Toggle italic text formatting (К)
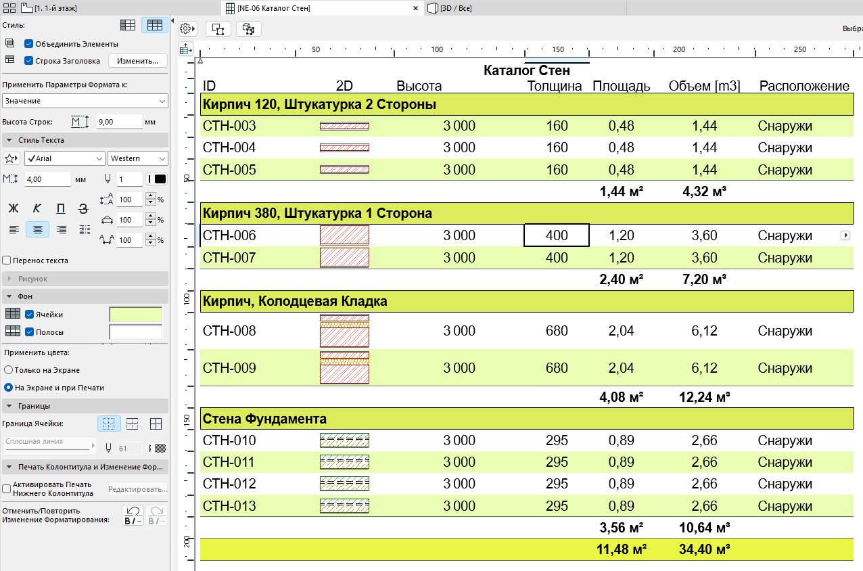 click(37, 208)
